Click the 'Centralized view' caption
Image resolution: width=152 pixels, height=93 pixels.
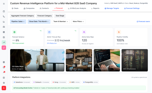[122, 44]
